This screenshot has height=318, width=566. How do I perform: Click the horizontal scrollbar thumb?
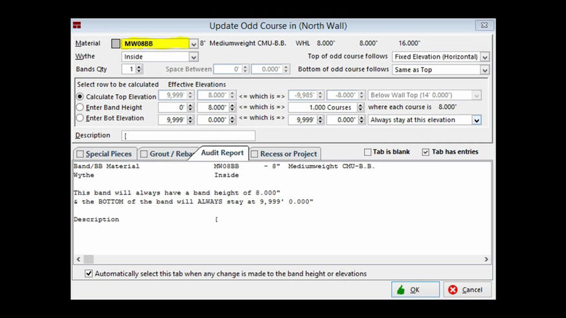tap(89, 259)
